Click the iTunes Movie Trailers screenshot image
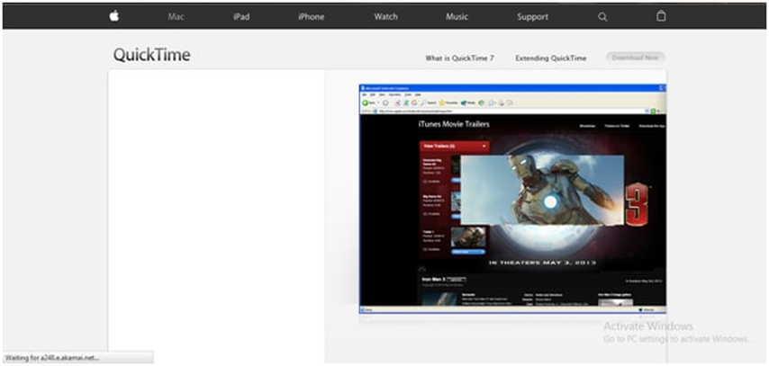This screenshot has height=366, width=769. tap(512, 199)
